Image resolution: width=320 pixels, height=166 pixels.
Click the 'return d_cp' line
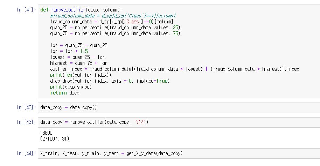[x=65, y=93]
